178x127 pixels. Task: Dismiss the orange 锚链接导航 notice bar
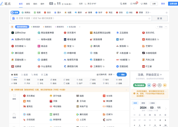(126, 90)
